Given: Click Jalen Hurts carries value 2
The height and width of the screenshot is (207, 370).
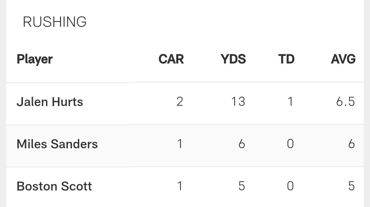Looking at the screenshot, I should pyautogui.click(x=180, y=102).
